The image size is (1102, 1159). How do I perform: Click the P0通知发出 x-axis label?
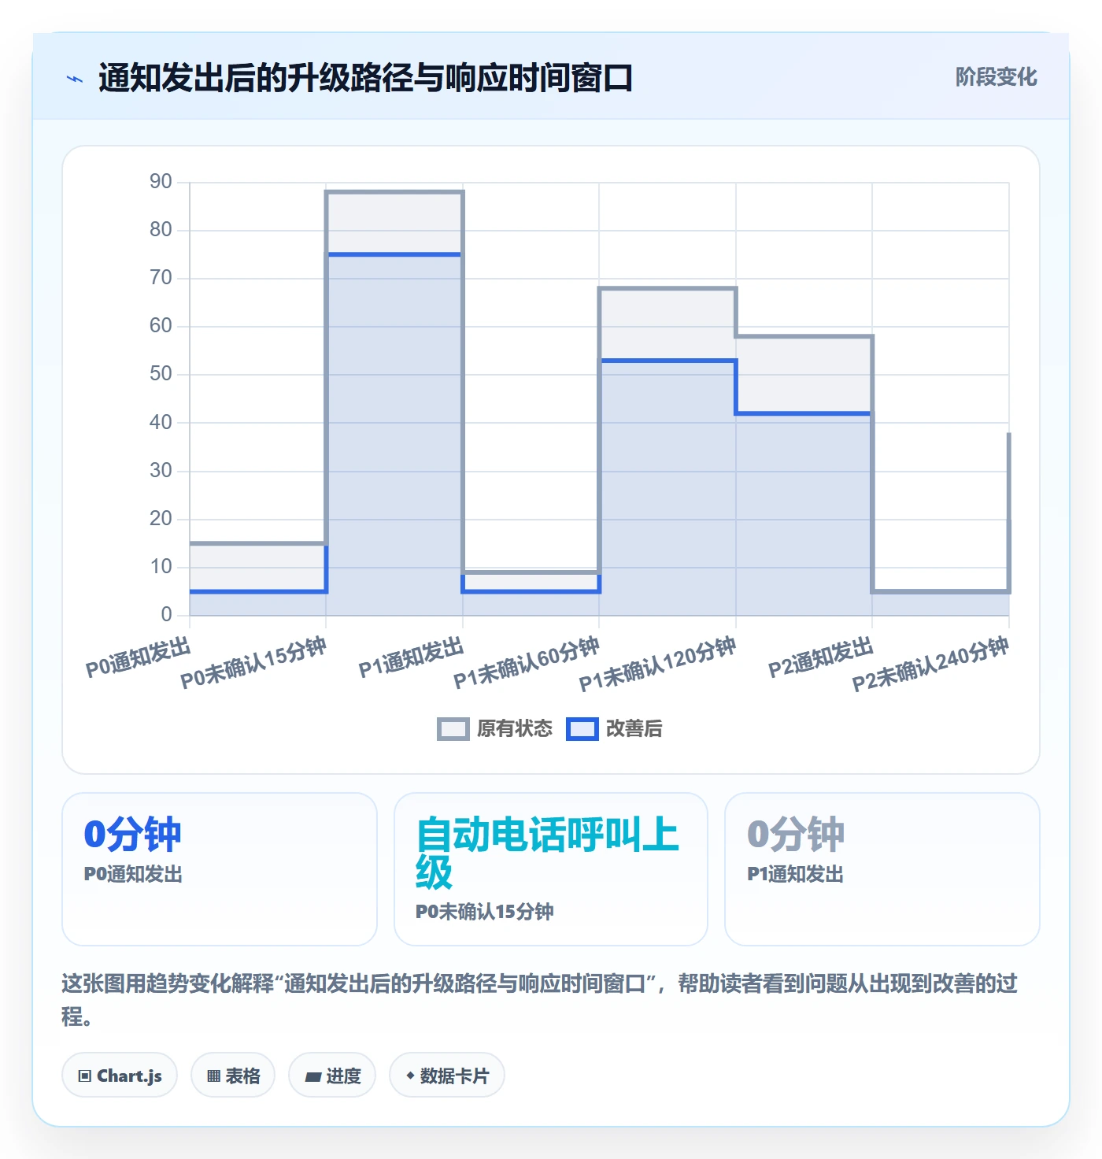tap(139, 657)
